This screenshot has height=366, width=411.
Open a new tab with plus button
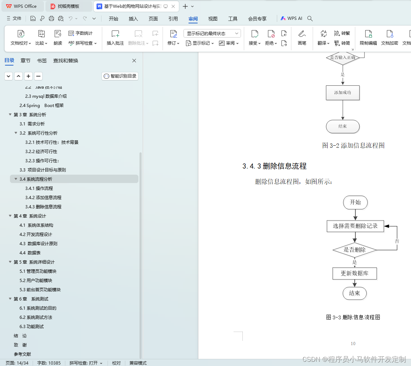pos(185,6)
